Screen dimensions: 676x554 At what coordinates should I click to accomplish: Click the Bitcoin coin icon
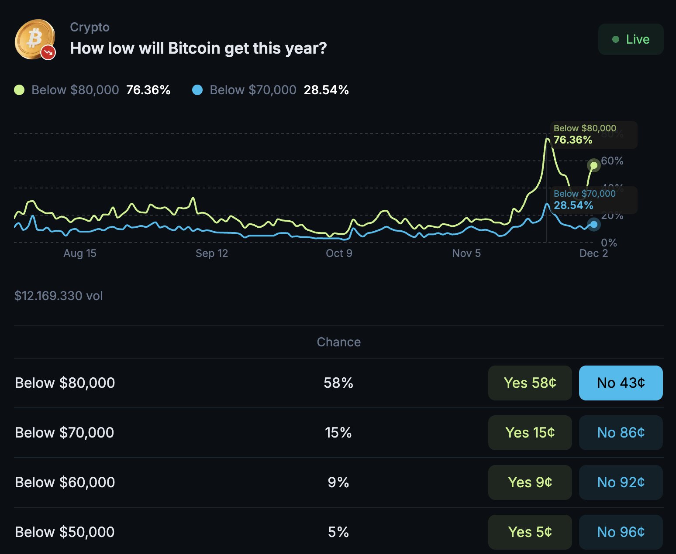pos(34,38)
